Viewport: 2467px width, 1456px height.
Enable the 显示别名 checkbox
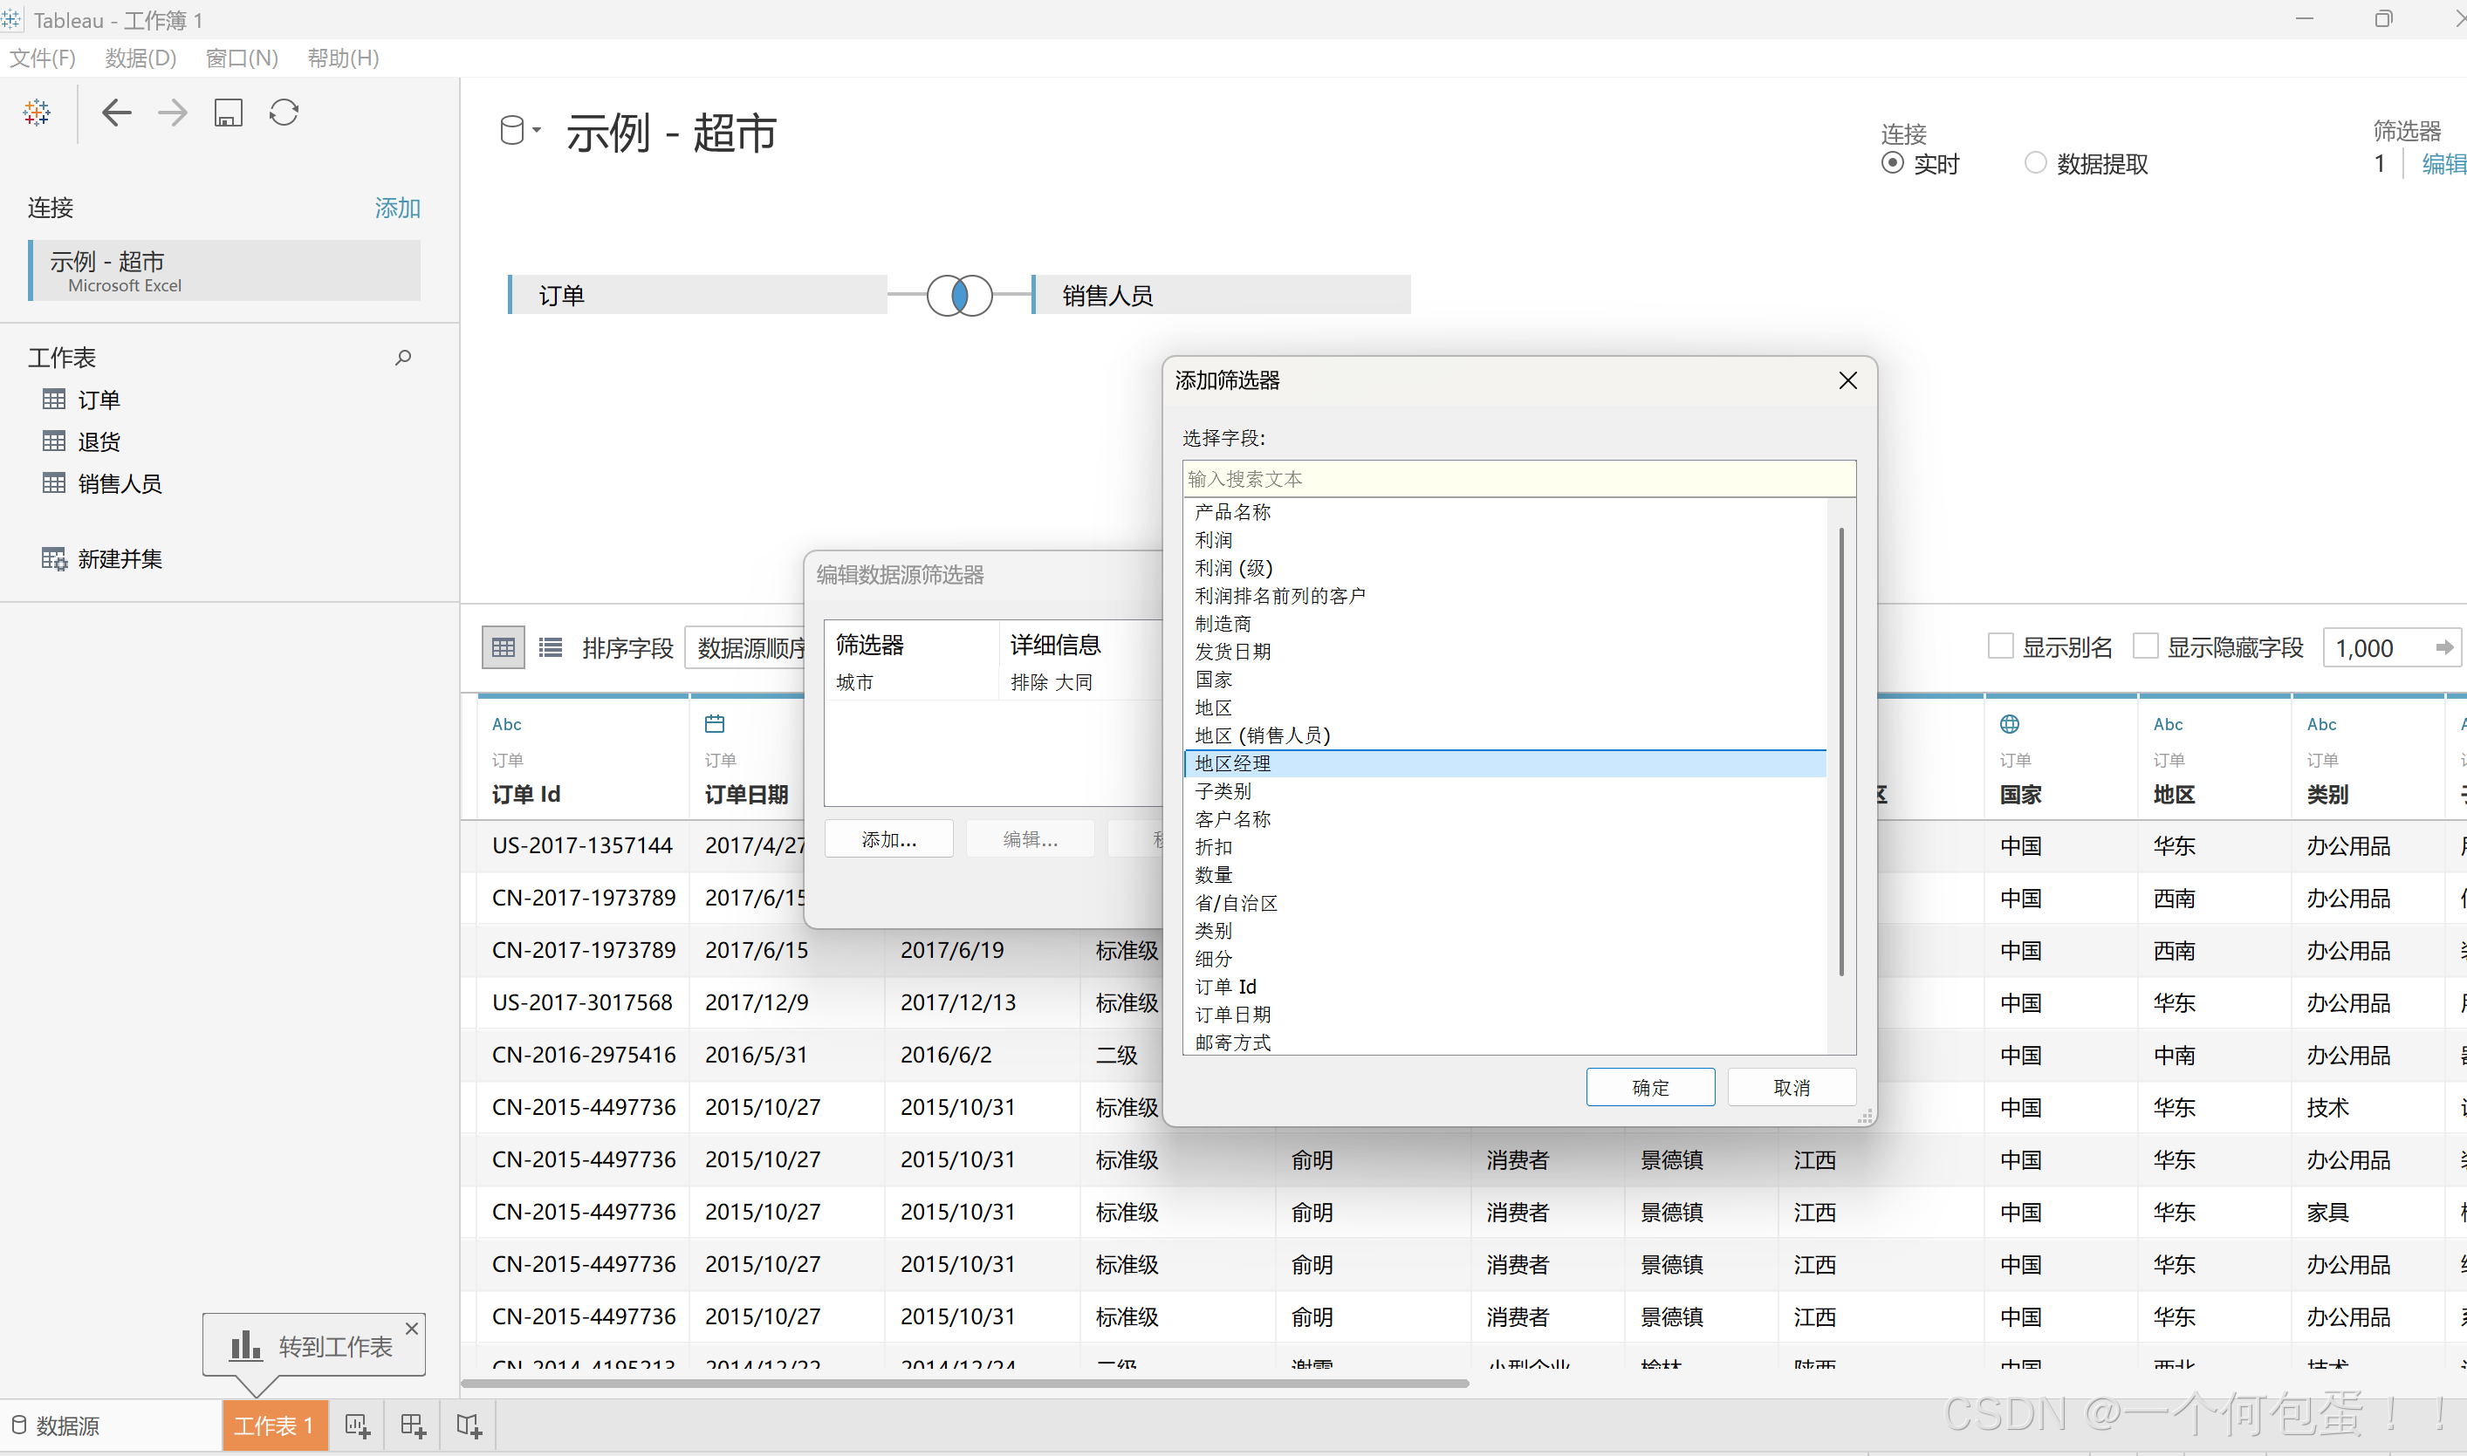[x=2000, y=646]
